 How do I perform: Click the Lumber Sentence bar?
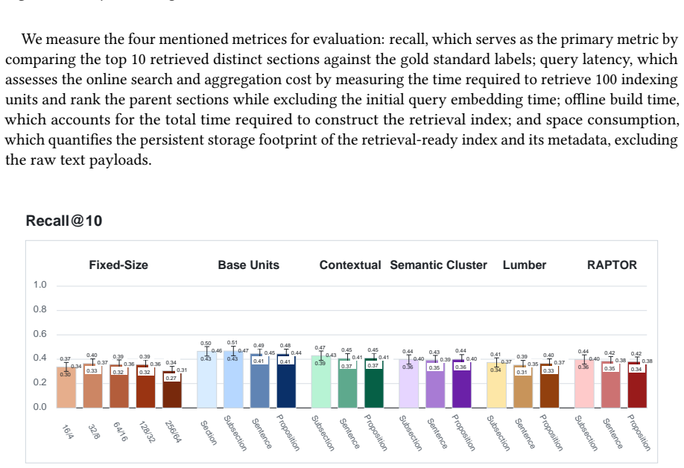coord(523,387)
